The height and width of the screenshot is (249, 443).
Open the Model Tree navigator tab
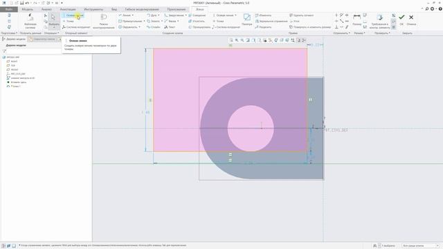click(x=14, y=39)
